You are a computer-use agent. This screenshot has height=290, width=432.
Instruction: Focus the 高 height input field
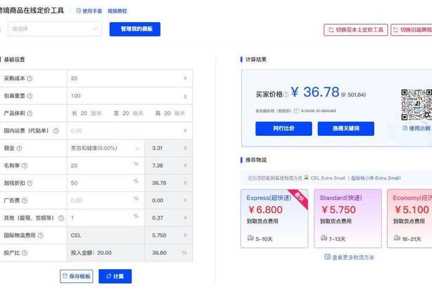(167, 113)
